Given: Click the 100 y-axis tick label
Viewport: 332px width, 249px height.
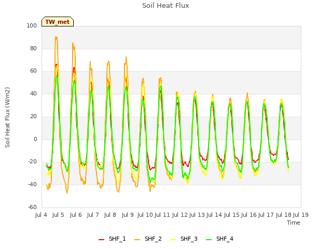Looking at the screenshot, I should point(32,25).
